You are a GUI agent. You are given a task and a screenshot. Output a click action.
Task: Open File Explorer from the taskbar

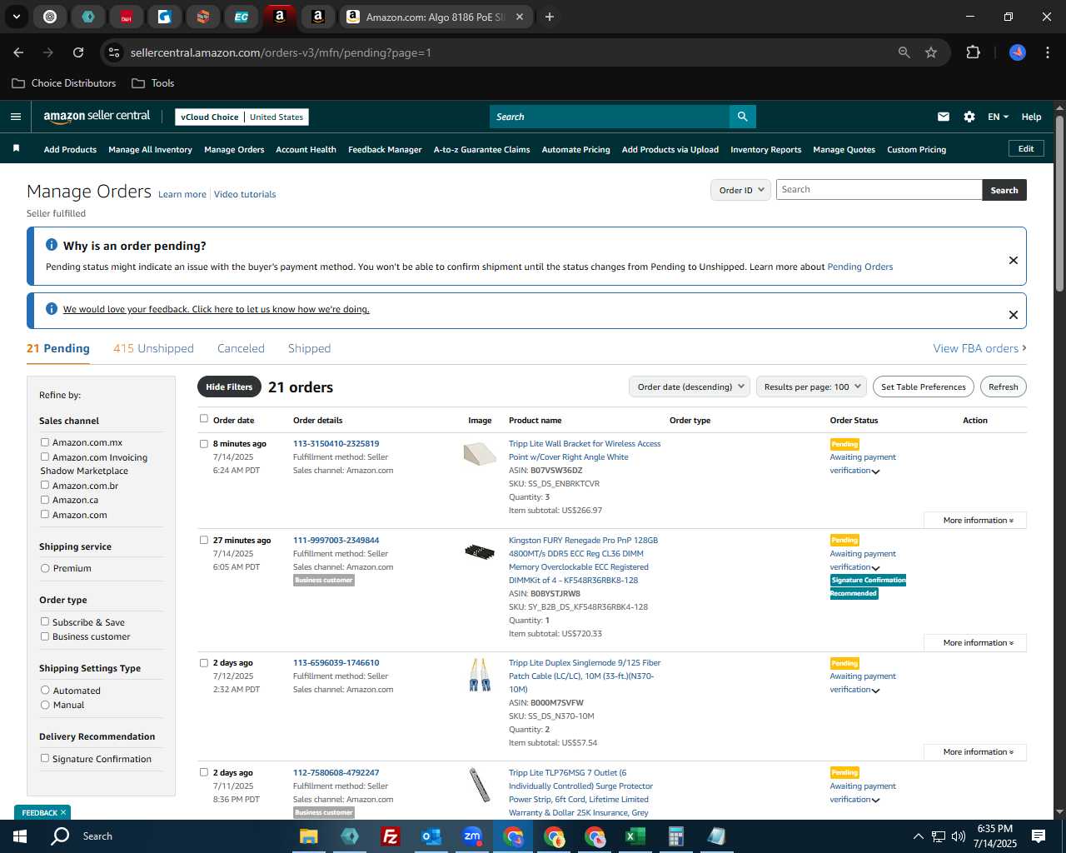(308, 836)
